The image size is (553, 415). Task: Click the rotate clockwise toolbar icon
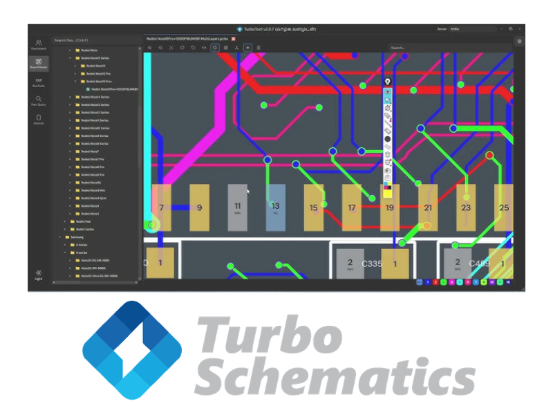[x=182, y=48]
